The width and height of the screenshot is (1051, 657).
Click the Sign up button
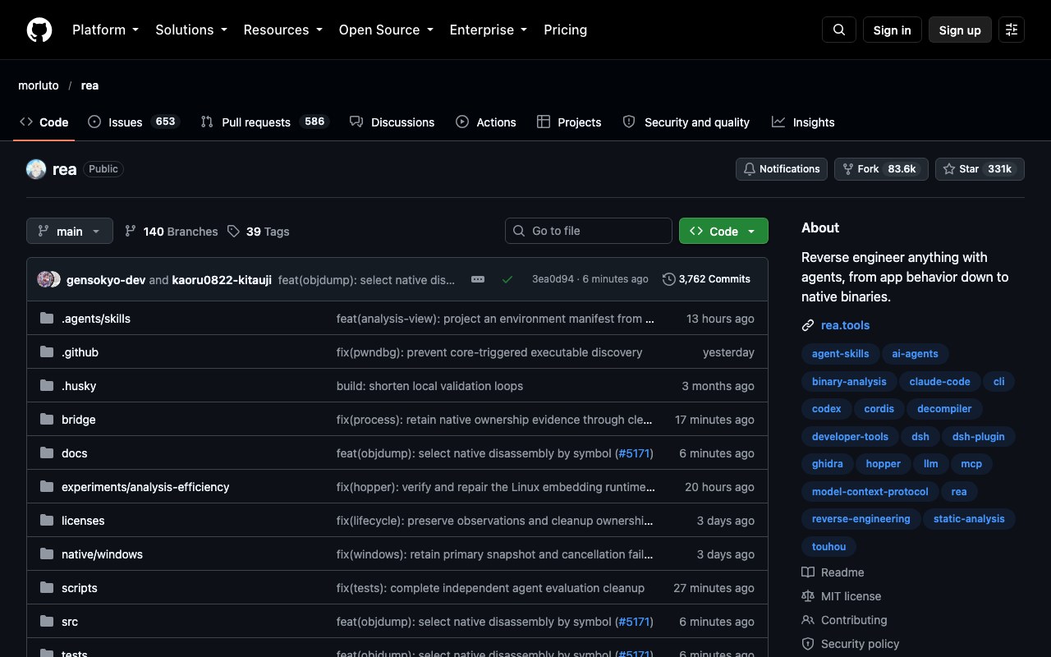coord(960,30)
